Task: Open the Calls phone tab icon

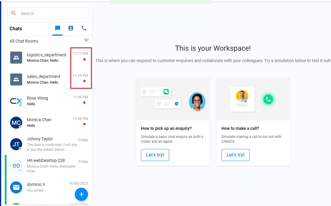Action: (x=84, y=28)
